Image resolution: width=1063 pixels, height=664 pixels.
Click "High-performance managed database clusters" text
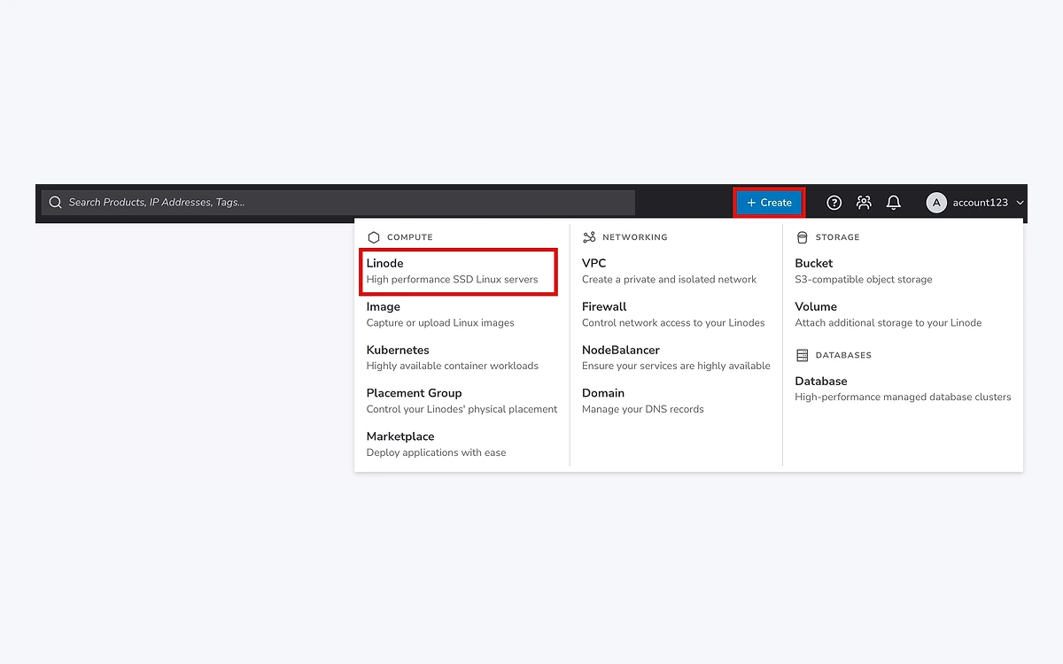903,398
